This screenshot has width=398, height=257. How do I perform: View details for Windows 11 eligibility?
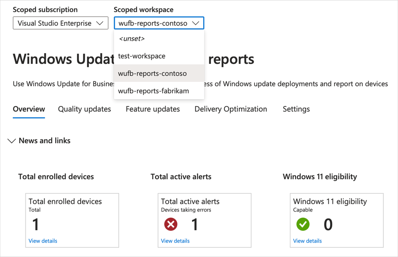(308, 241)
